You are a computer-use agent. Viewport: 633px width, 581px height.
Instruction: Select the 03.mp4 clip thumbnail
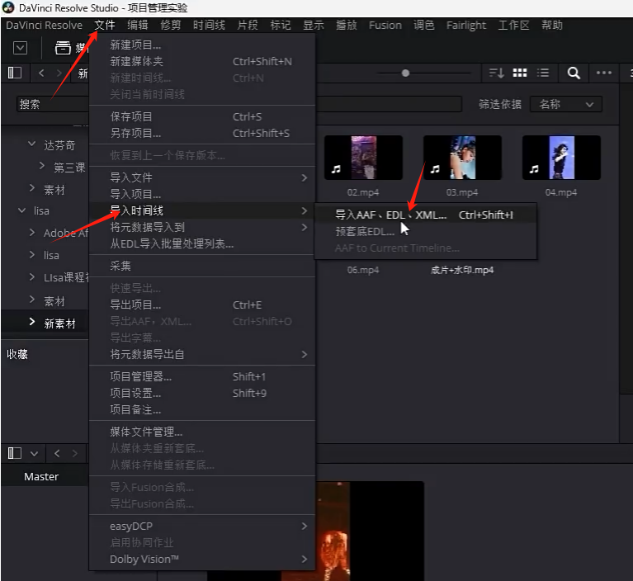click(462, 158)
